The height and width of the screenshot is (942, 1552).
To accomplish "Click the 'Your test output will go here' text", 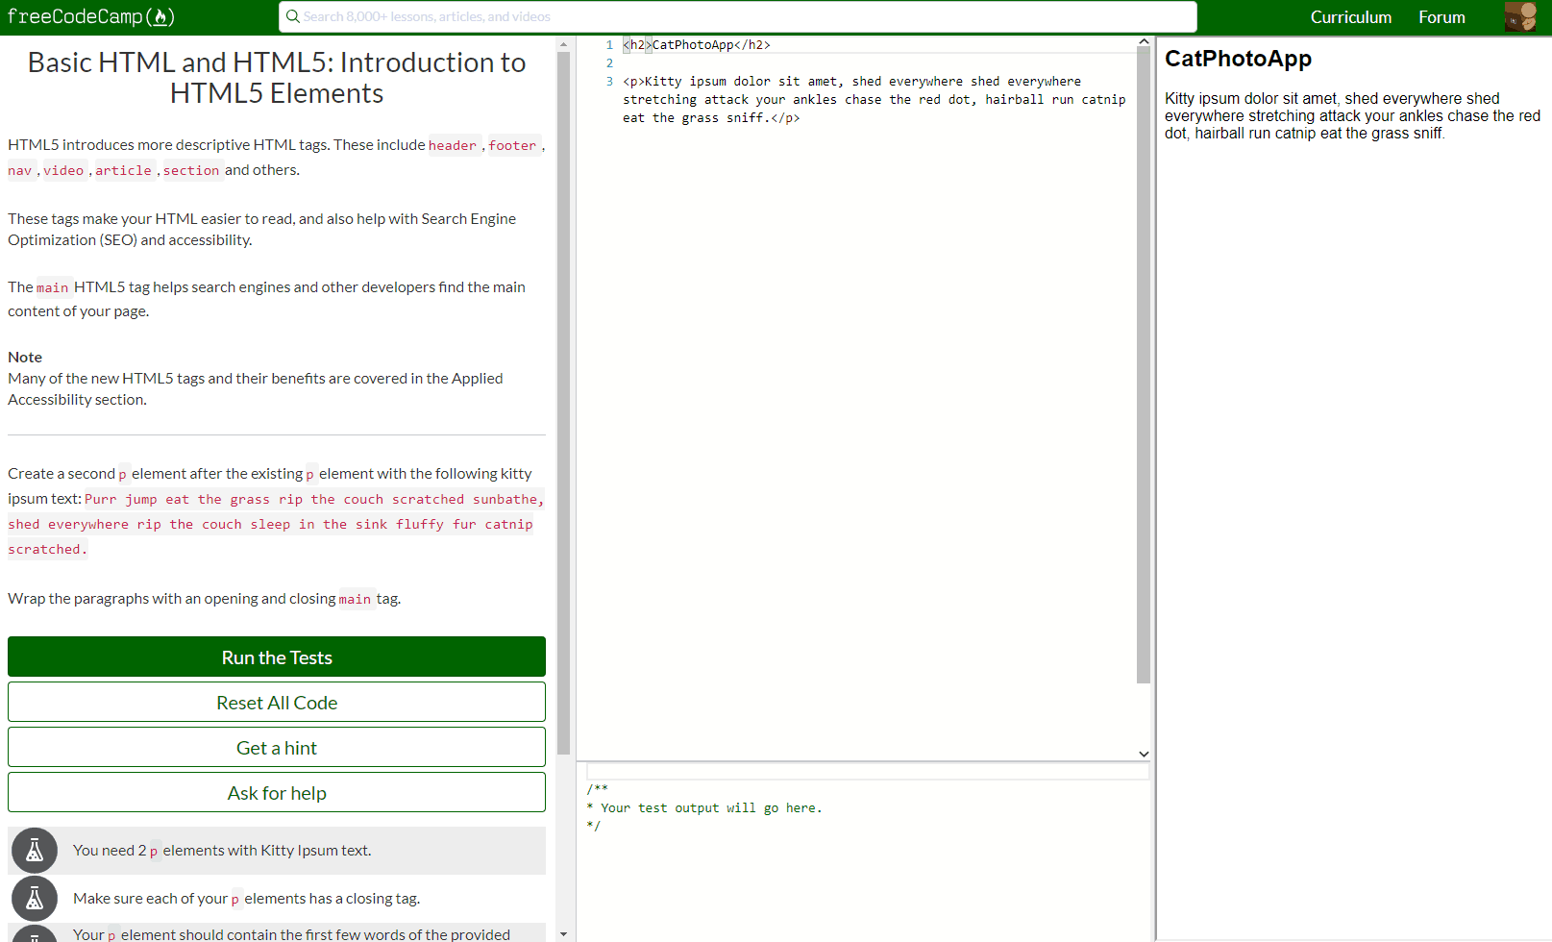I will tap(711, 808).
